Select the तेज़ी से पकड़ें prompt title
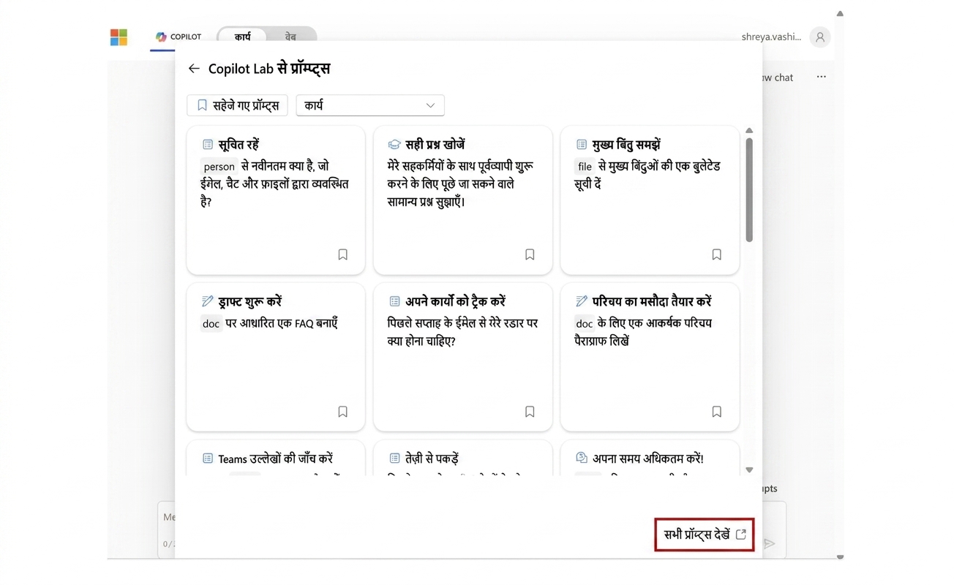 432,458
